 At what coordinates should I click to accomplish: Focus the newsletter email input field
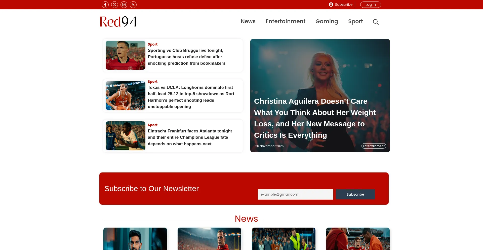(296, 194)
